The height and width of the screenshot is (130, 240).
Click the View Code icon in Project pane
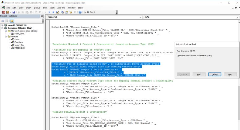pos(3,21)
